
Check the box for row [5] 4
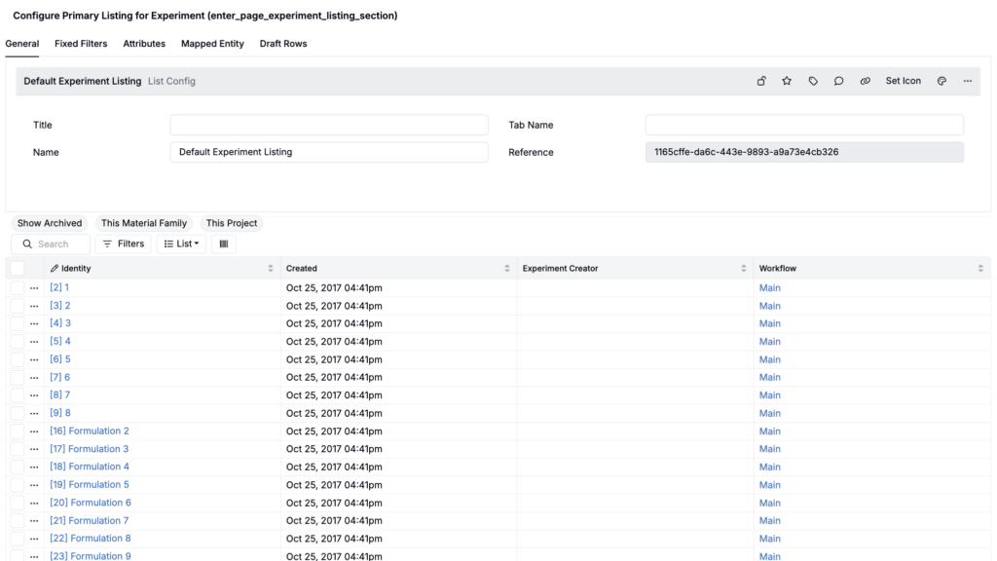pyautogui.click(x=18, y=342)
